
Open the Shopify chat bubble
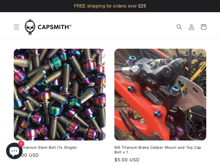click(x=14, y=151)
